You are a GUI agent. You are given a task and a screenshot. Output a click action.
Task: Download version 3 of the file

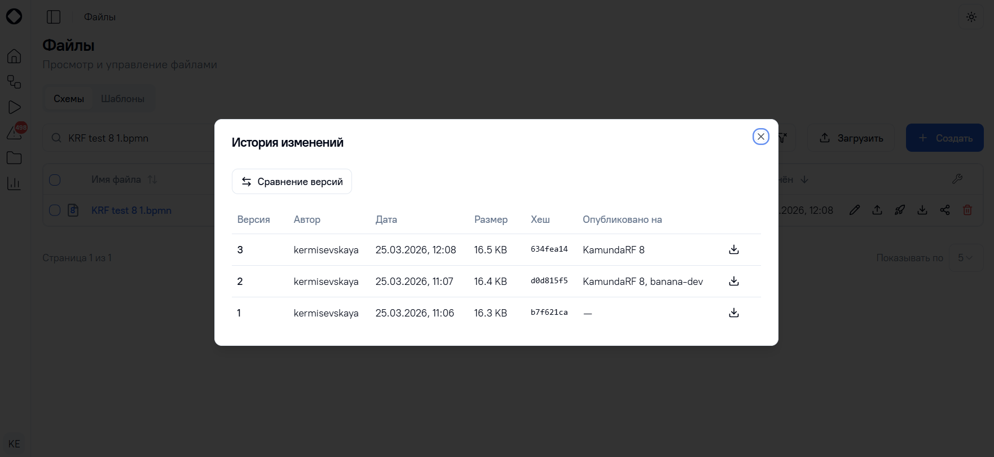coord(734,249)
